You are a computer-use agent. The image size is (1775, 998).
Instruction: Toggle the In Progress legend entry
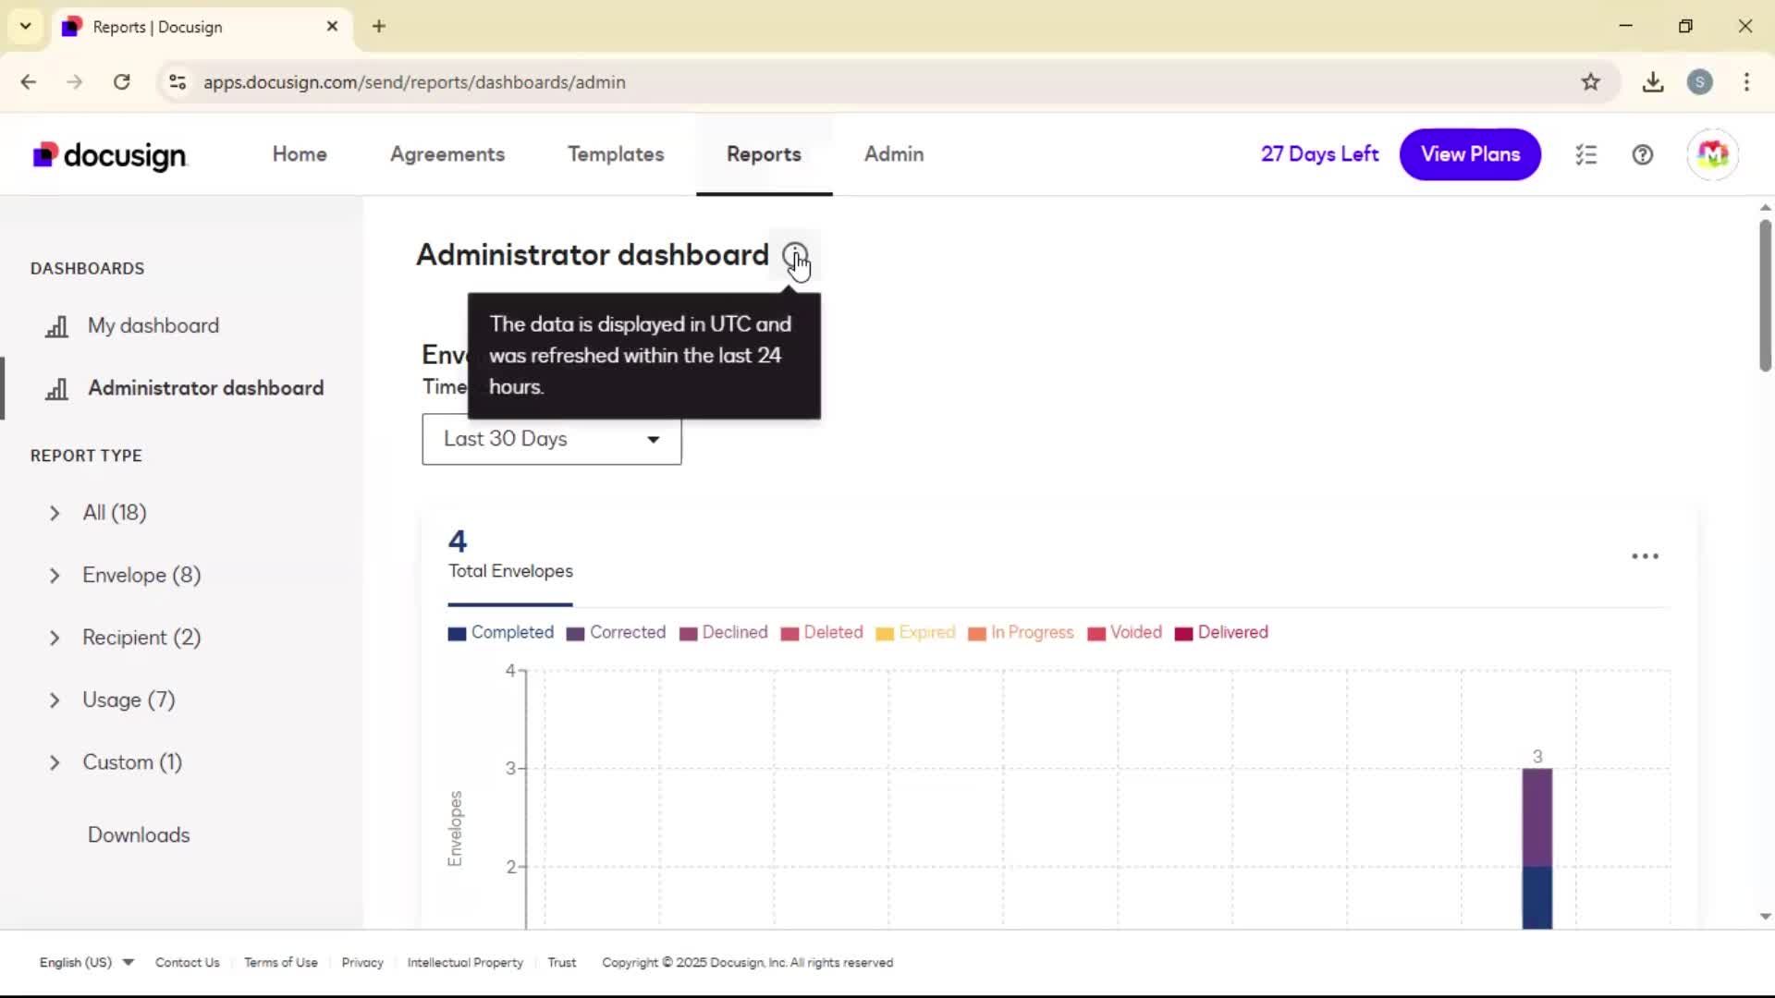pyautogui.click(x=1021, y=633)
